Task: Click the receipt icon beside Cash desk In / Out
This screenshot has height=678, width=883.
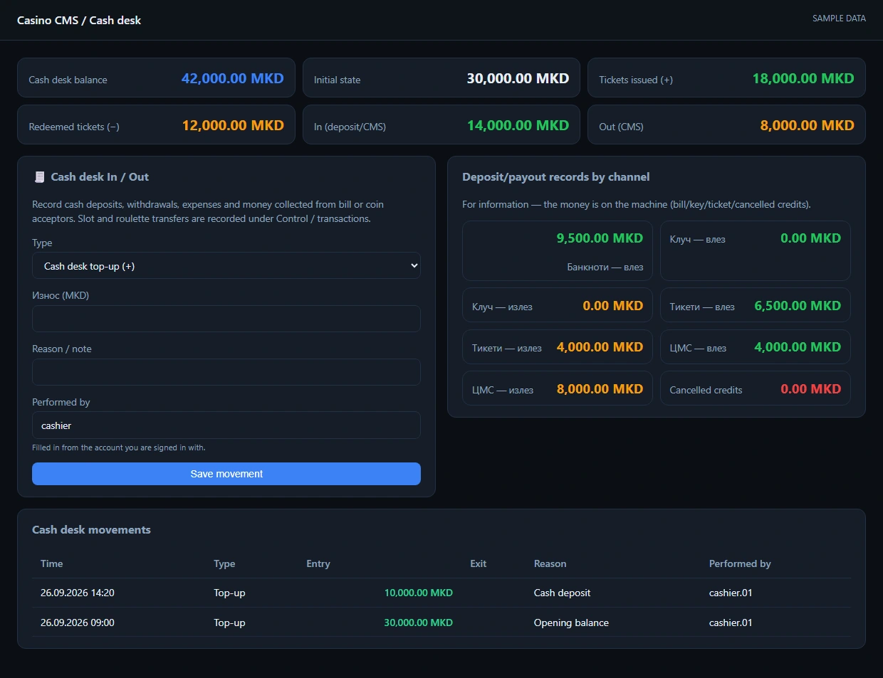Action: tap(39, 177)
